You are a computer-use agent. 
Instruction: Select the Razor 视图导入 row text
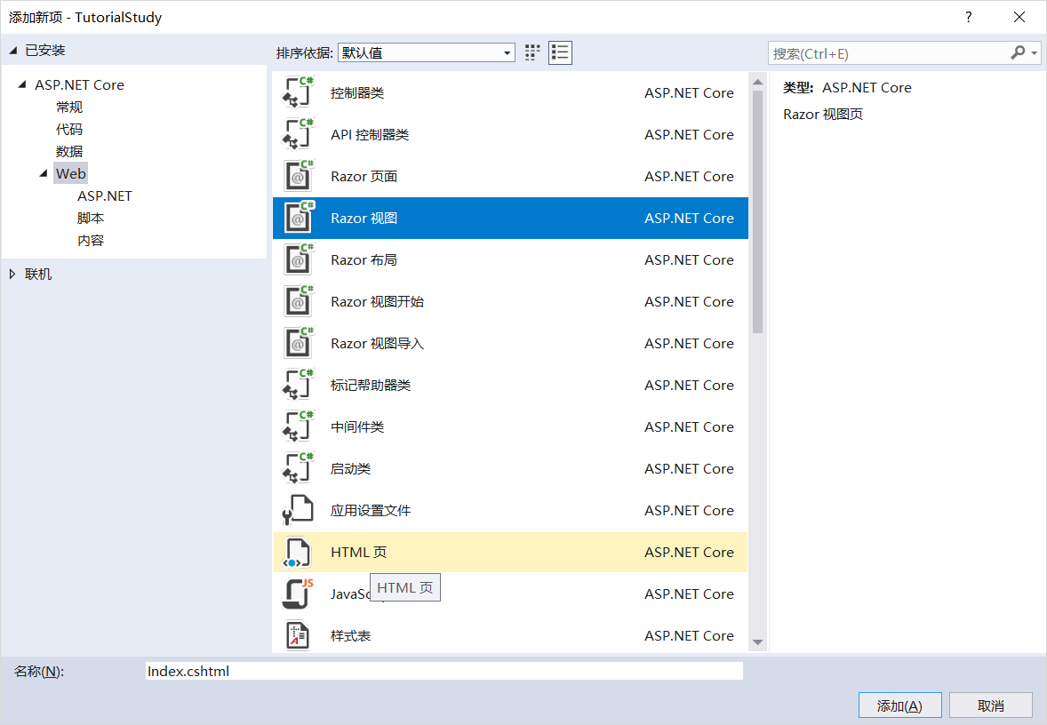[x=377, y=343]
